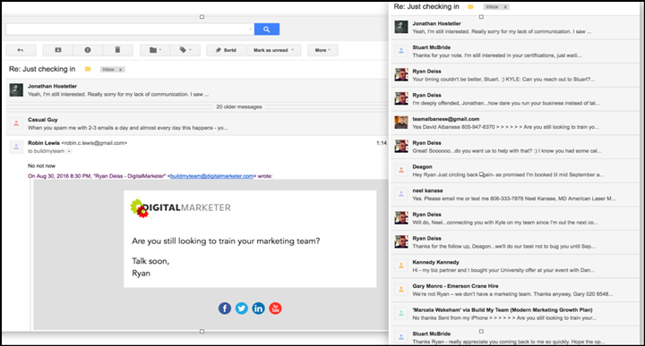
Task: Open search options arrow in search box
Action: pyautogui.click(x=250, y=30)
